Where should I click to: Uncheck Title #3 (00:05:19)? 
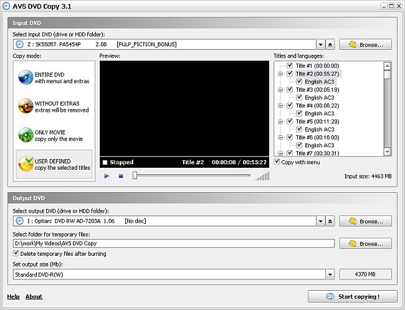290,90
